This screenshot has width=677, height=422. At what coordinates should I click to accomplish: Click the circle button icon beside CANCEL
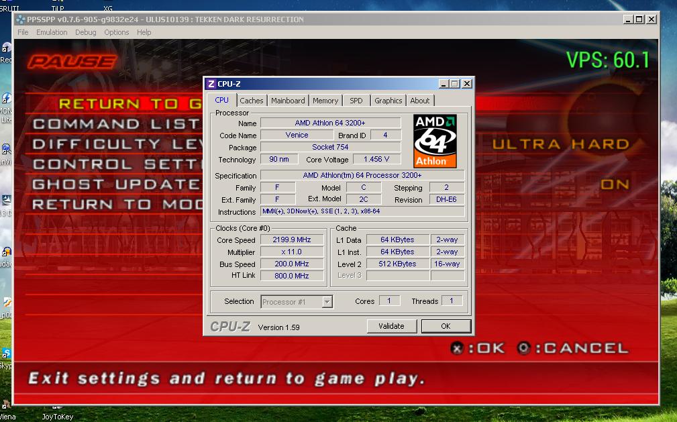(524, 348)
